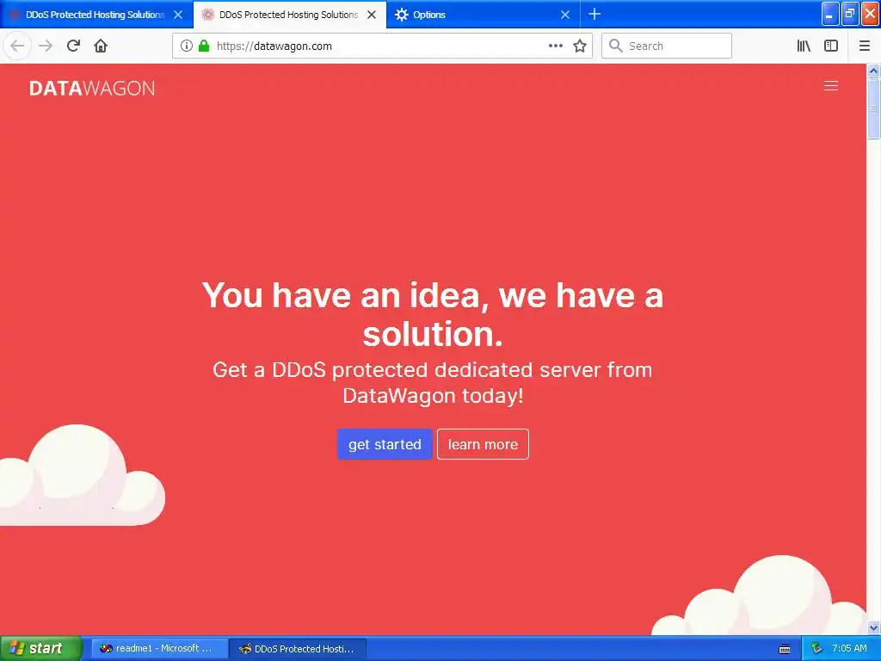Click the network tray icon
This screenshot has height=661, width=881.
(x=817, y=649)
